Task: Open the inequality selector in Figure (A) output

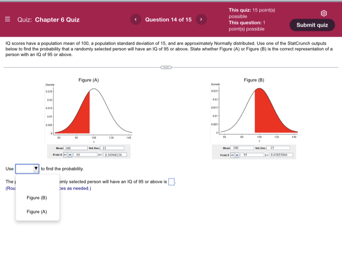Action: click(x=64, y=155)
